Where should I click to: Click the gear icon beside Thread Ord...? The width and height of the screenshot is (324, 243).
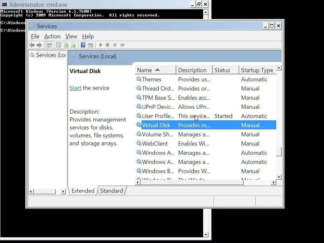tap(139, 88)
